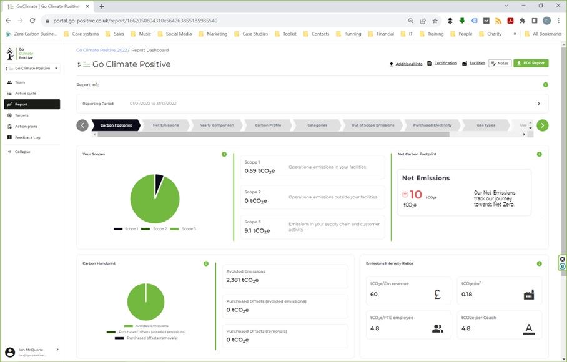Toggle Scope 3 legend swatch

pyautogui.click(x=174, y=229)
